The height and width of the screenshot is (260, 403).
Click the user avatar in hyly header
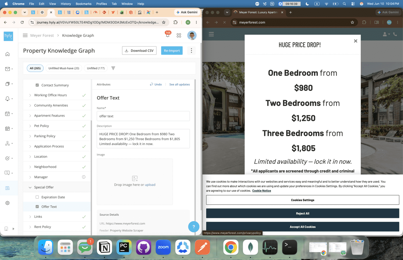(192, 35)
